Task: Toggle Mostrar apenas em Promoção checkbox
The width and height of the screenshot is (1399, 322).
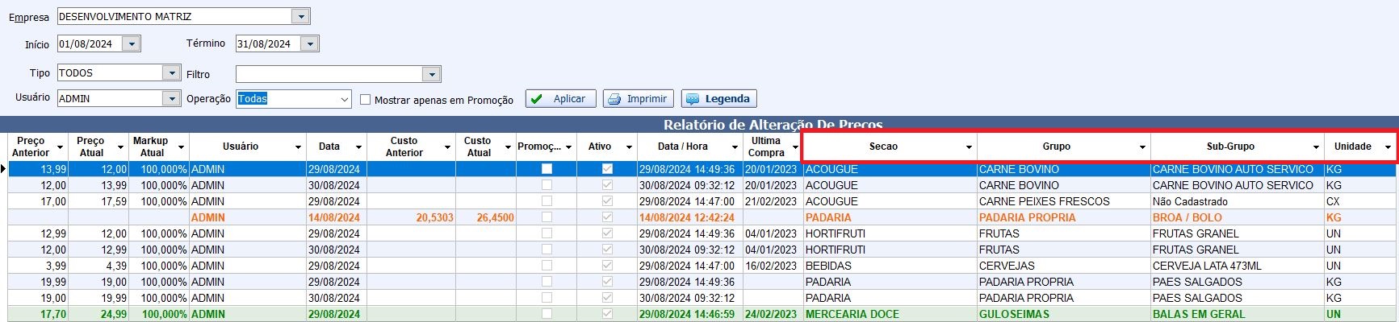Action: 366,100
